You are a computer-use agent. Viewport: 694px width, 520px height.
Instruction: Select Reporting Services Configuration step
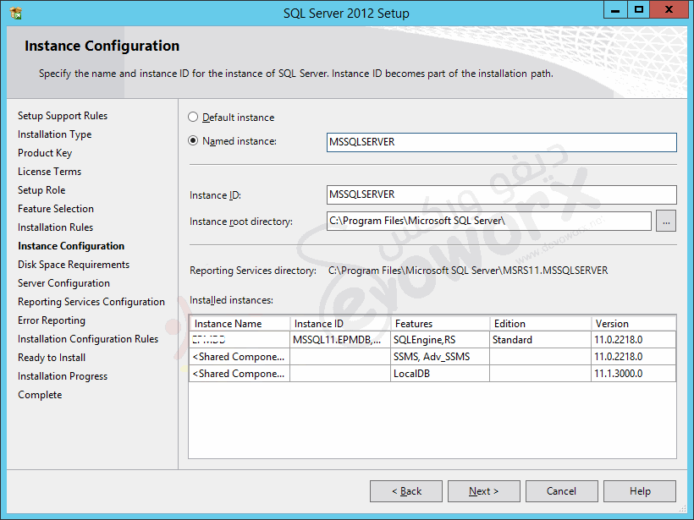[91, 301]
